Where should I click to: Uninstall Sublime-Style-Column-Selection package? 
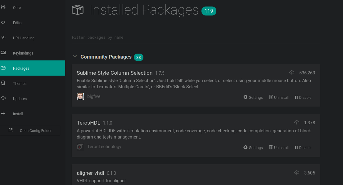tap(279, 97)
